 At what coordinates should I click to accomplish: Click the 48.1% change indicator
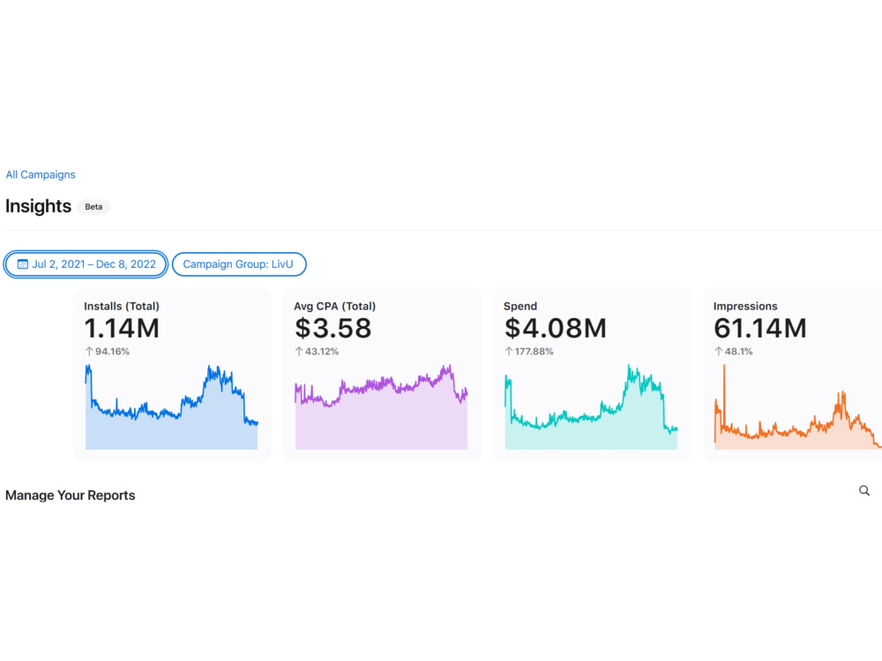(734, 352)
